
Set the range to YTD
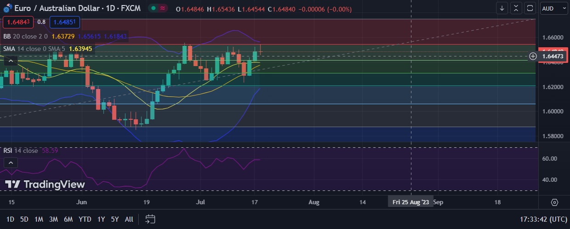[85, 219]
